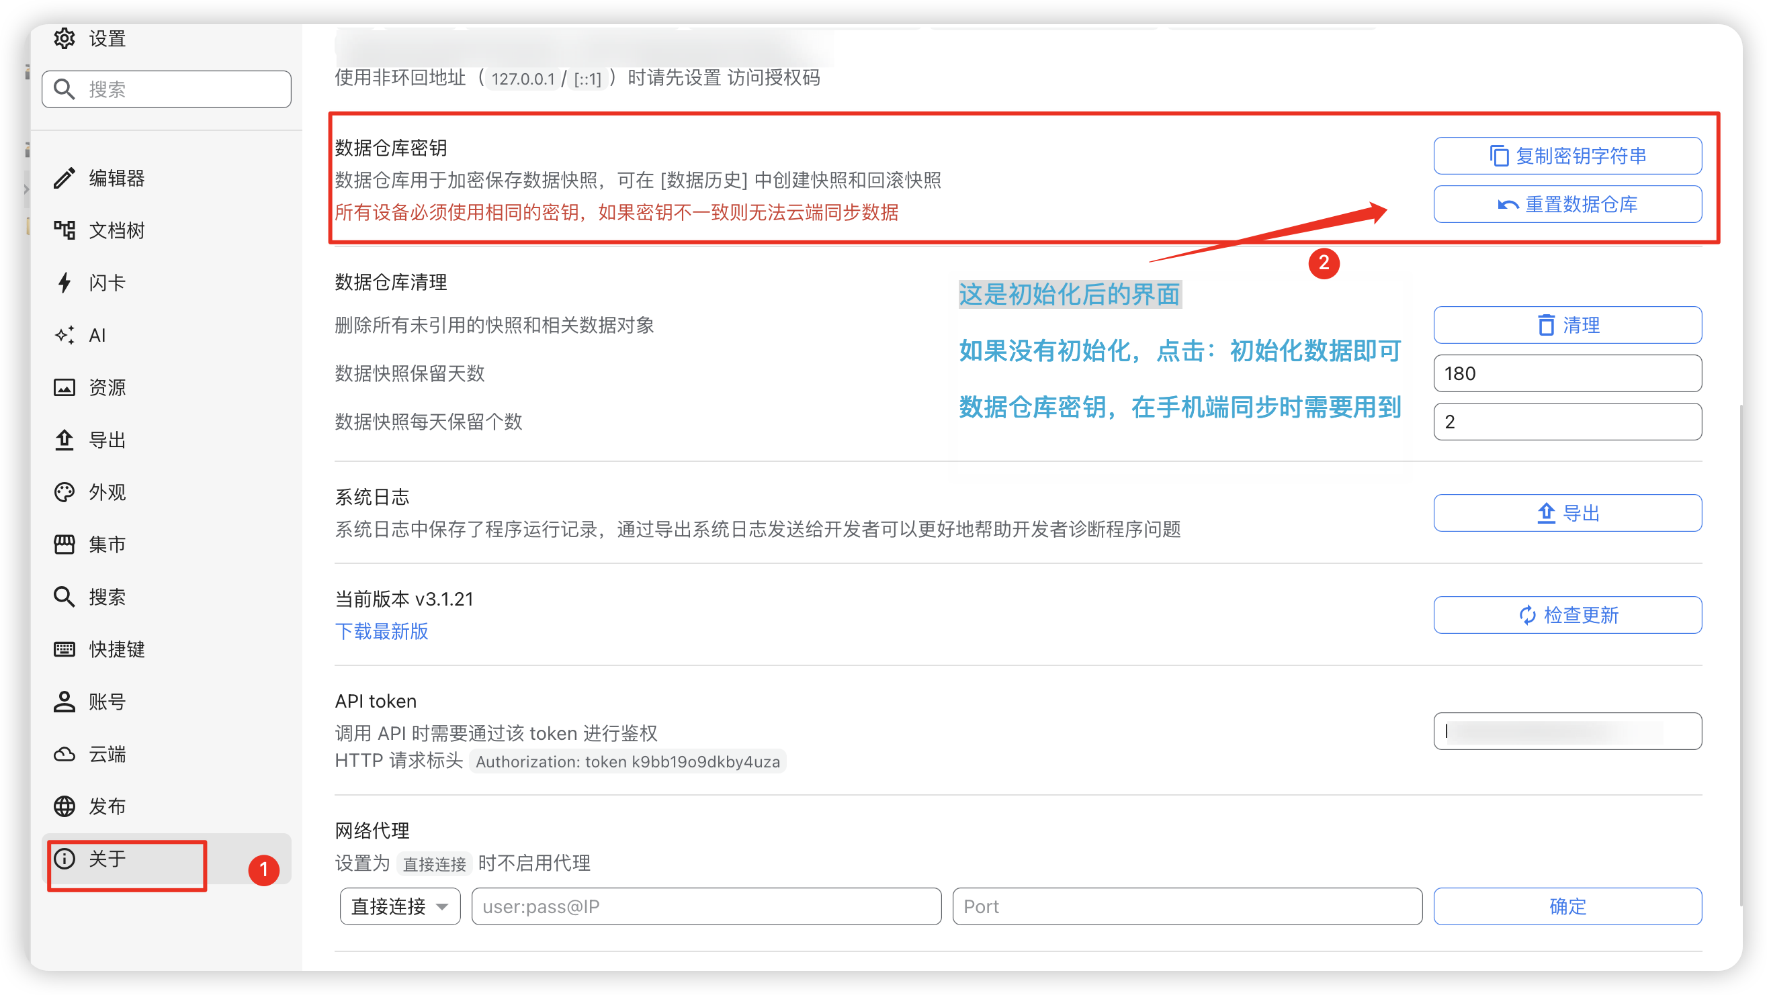Click the 127.0.0.1 loopback address text
This screenshot has width=1767, height=995.
pyautogui.click(x=523, y=78)
